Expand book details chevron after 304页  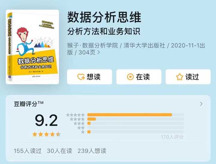click(98, 52)
